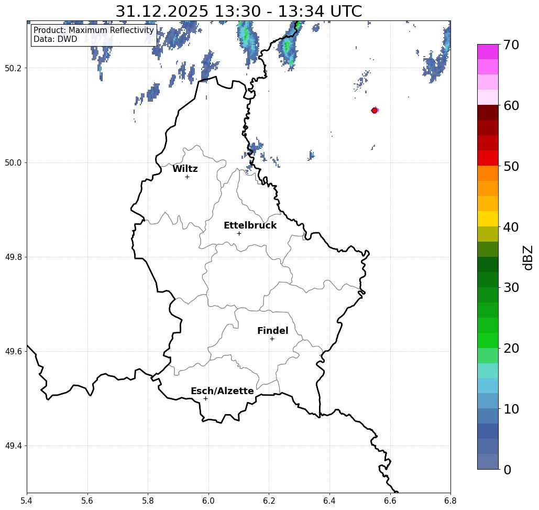
Task: Click the 6.4 longitude tick label
Action: pos(329,501)
